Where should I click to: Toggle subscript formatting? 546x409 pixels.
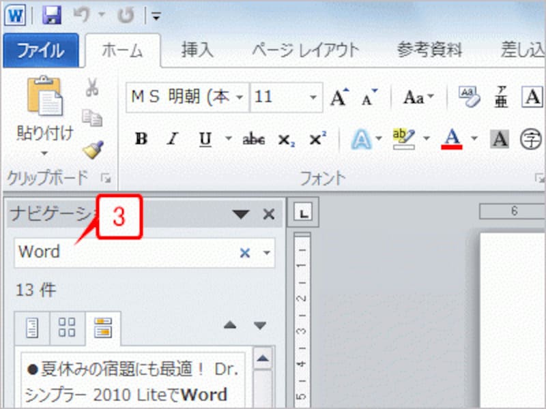(x=286, y=140)
